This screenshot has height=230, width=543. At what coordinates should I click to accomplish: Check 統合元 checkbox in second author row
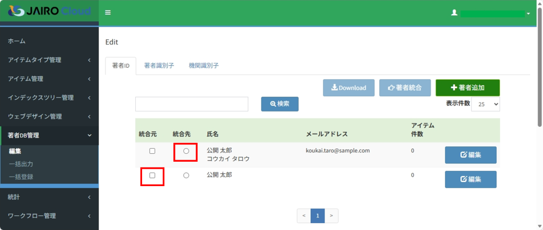pos(152,175)
